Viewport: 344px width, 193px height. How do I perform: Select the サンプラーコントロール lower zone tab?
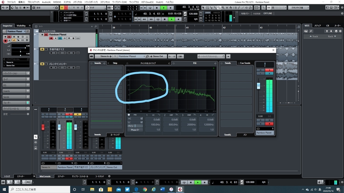coord(80,176)
